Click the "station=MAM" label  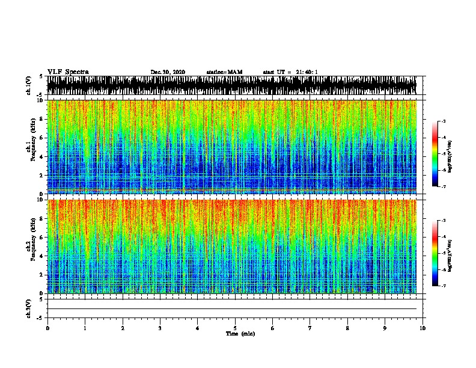[224, 72]
